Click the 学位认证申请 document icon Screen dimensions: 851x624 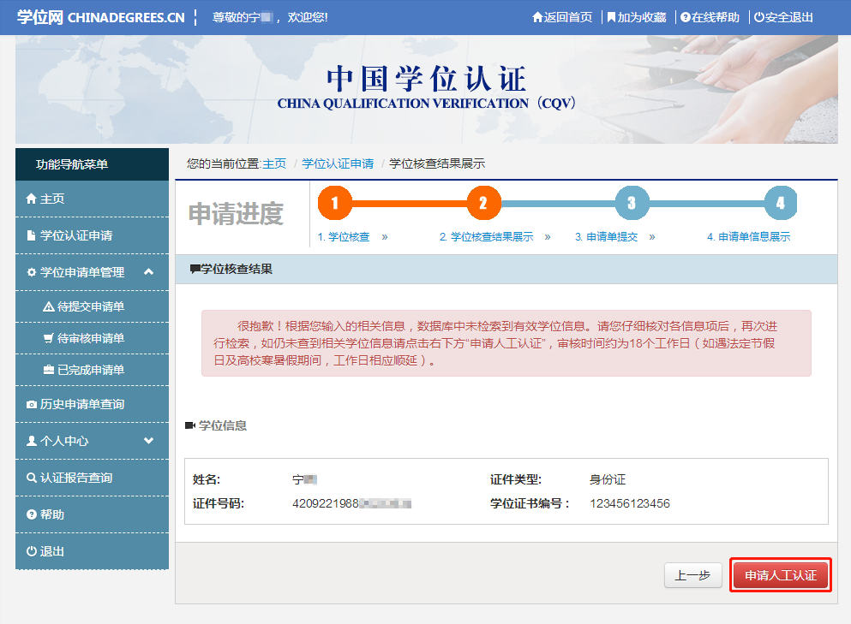point(32,236)
